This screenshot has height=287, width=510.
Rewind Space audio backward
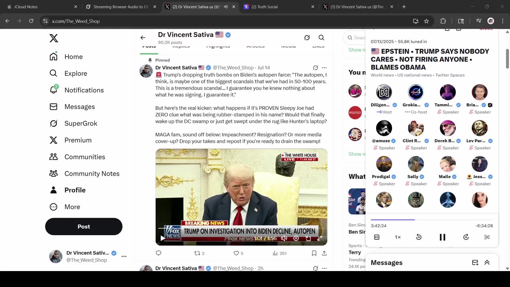pyautogui.click(x=418, y=237)
